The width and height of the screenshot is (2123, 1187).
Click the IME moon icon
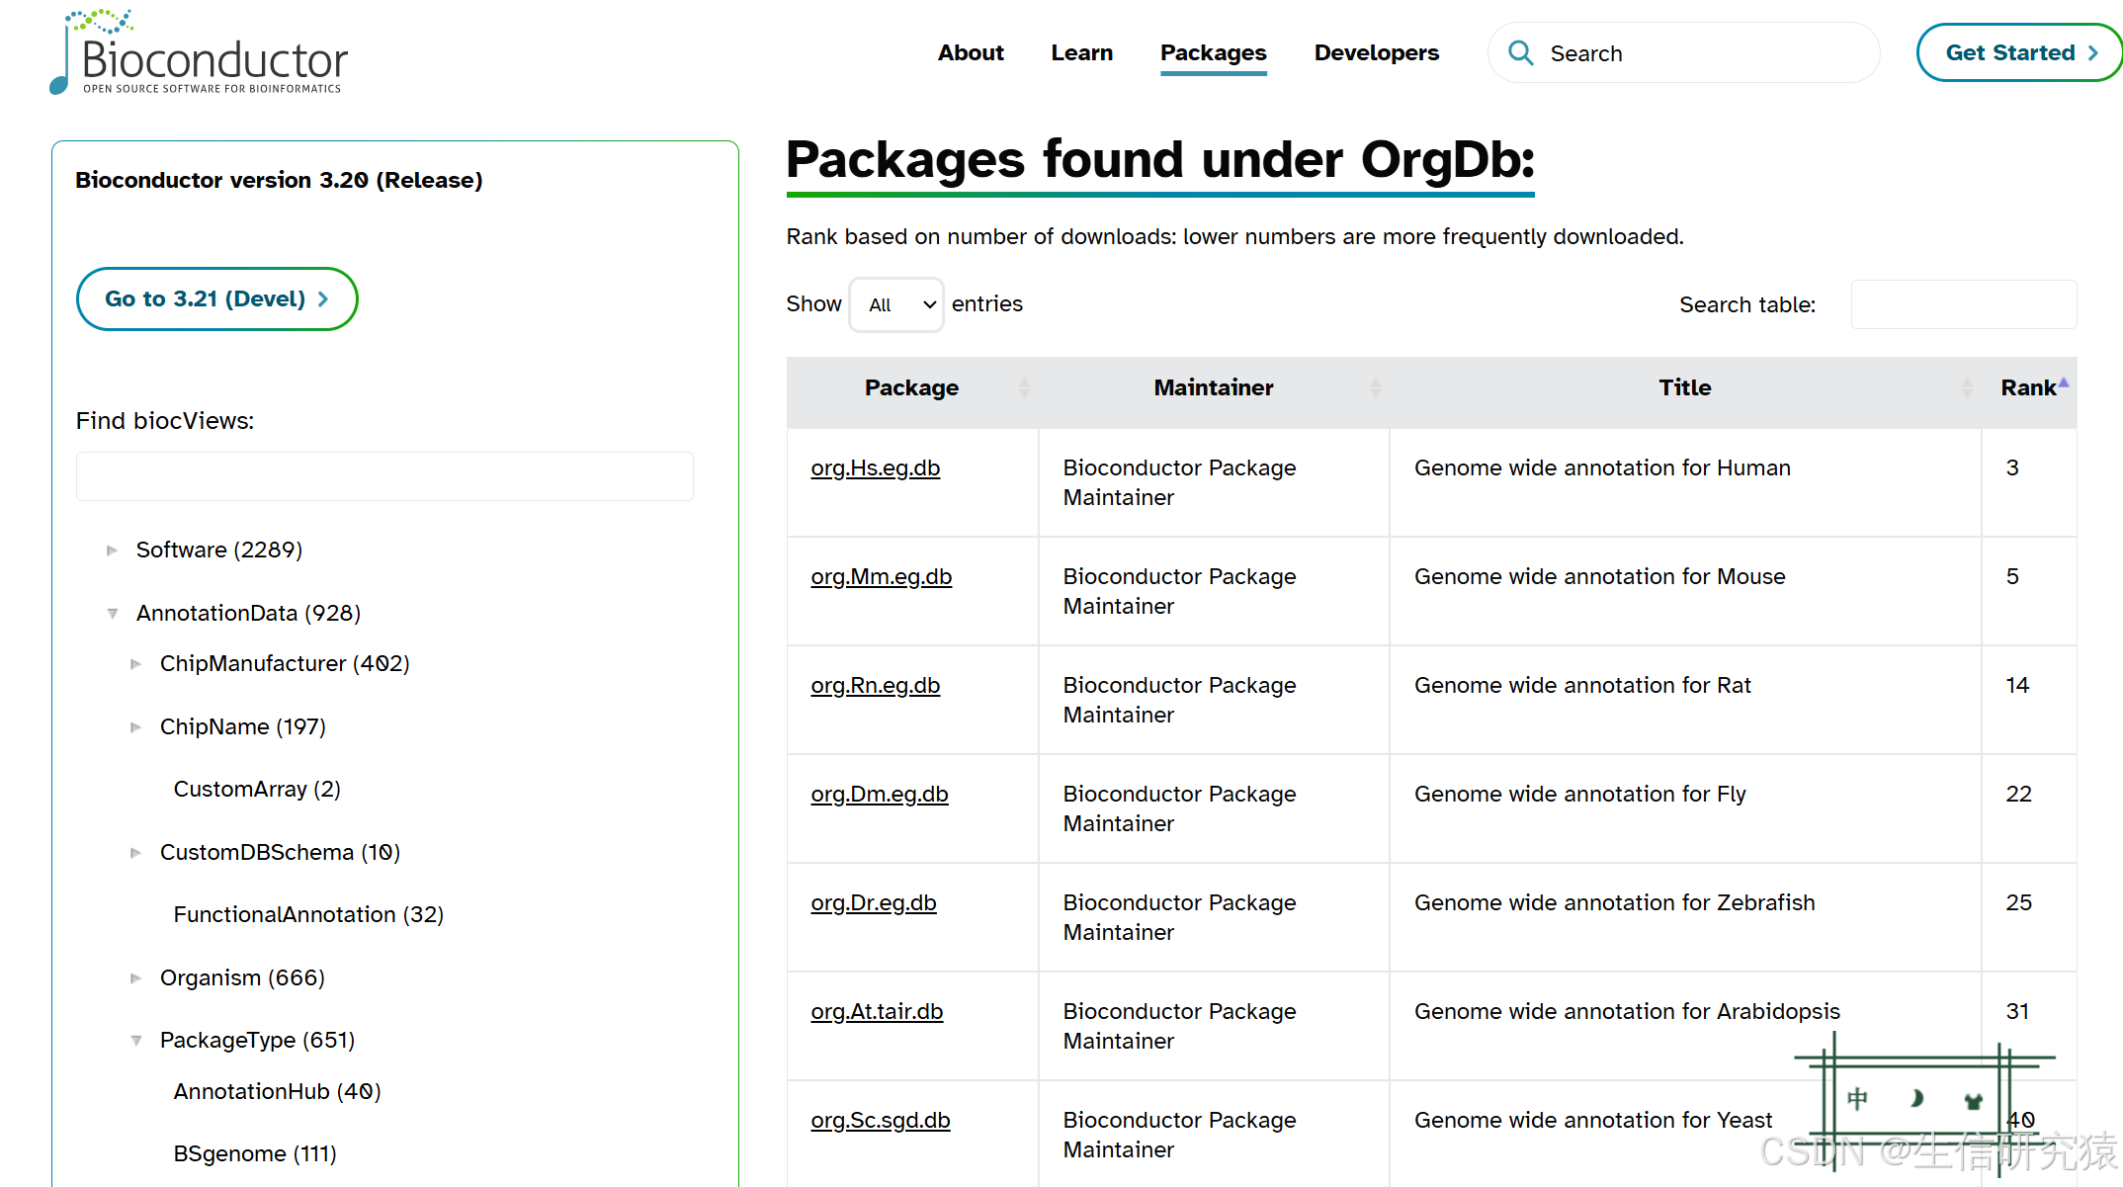point(1916,1098)
